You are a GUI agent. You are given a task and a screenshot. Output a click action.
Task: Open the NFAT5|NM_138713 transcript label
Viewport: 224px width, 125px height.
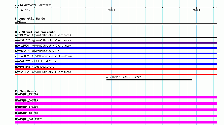[x=26, y=113]
